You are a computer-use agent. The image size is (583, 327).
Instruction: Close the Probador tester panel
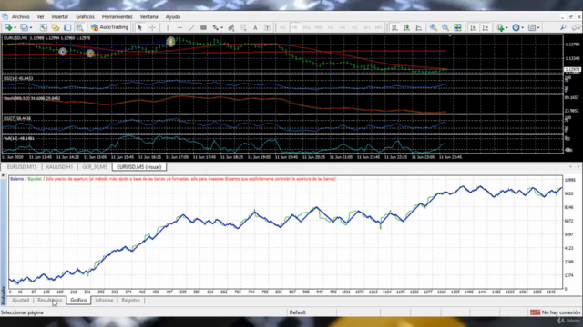tap(3, 175)
